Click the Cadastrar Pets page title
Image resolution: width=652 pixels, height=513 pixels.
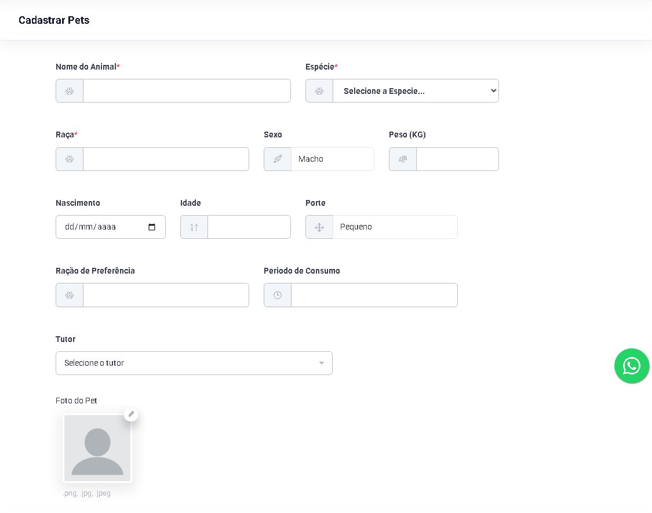pyautogui.click(x=54, y=20)
